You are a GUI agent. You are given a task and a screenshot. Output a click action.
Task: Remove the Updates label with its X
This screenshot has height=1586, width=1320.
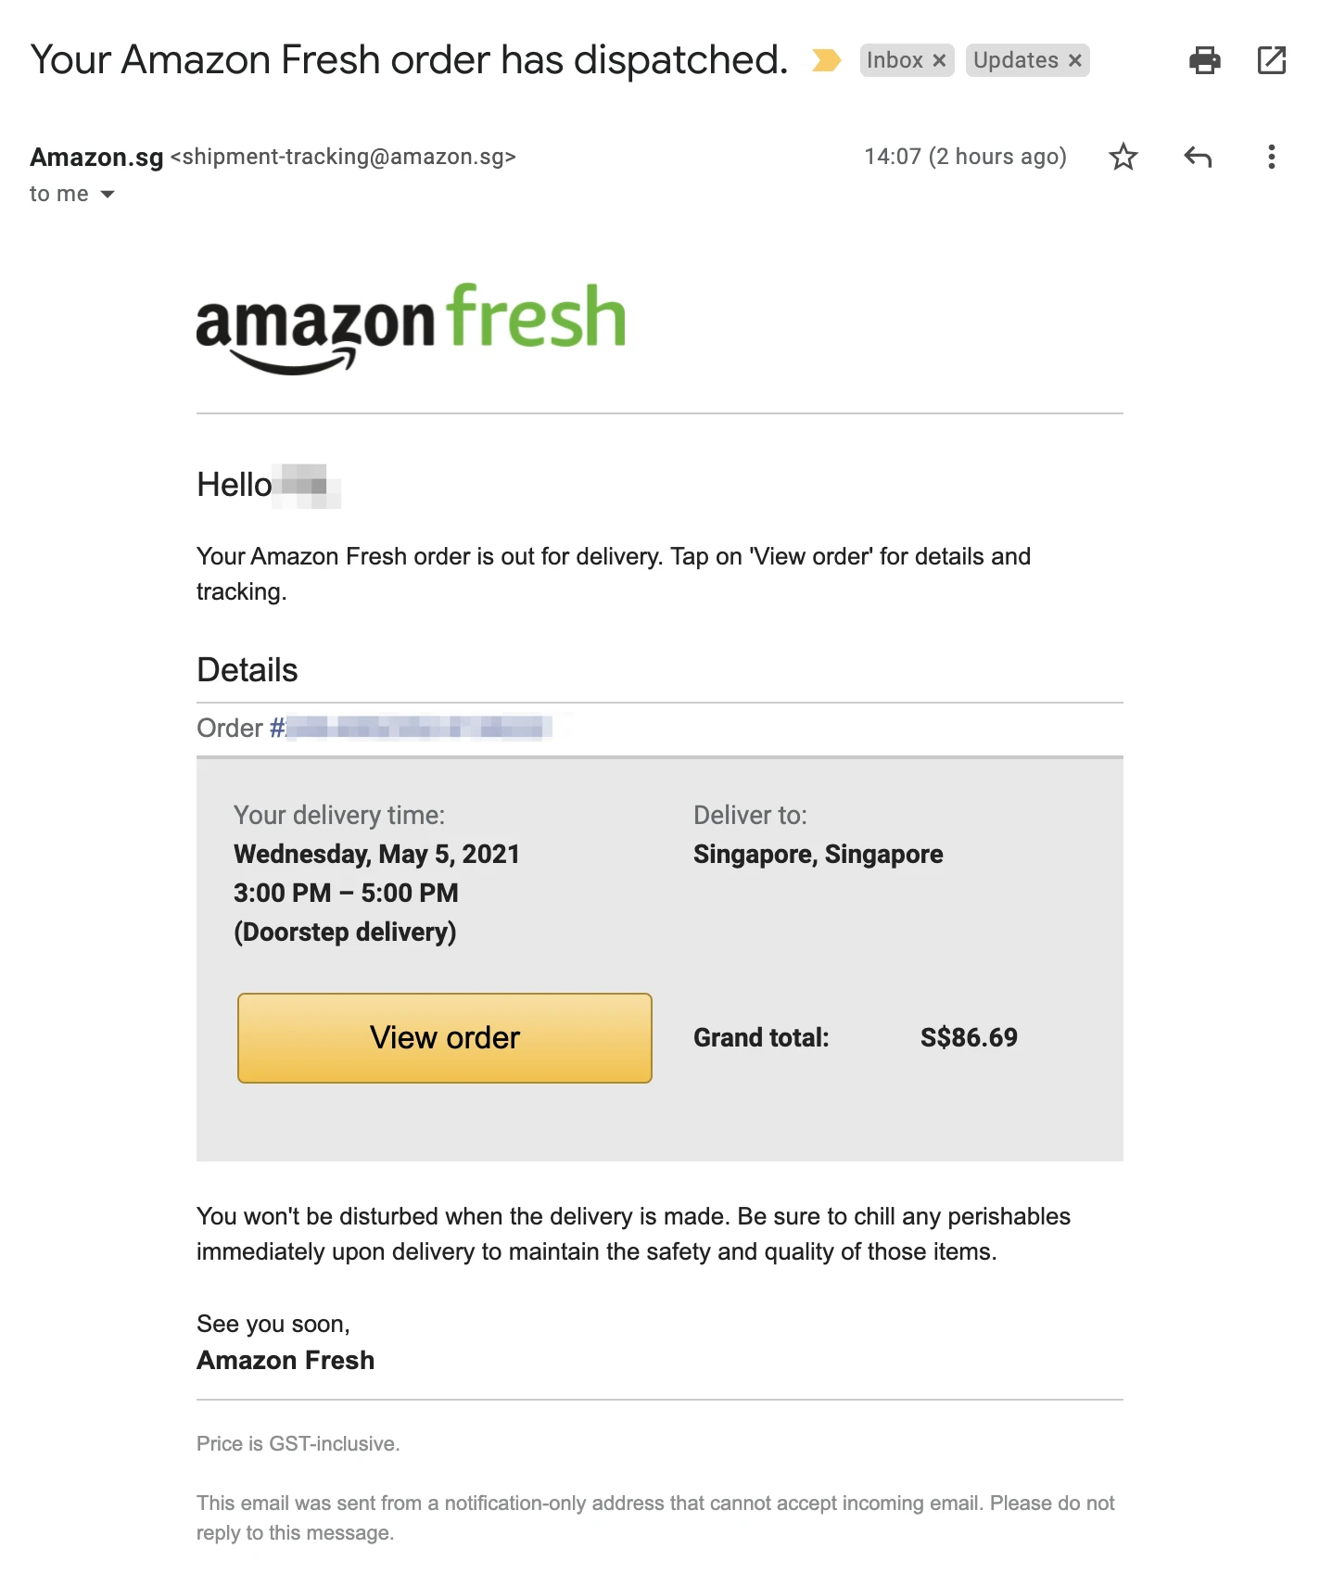pyautogui.click(x=1075, y=60)
